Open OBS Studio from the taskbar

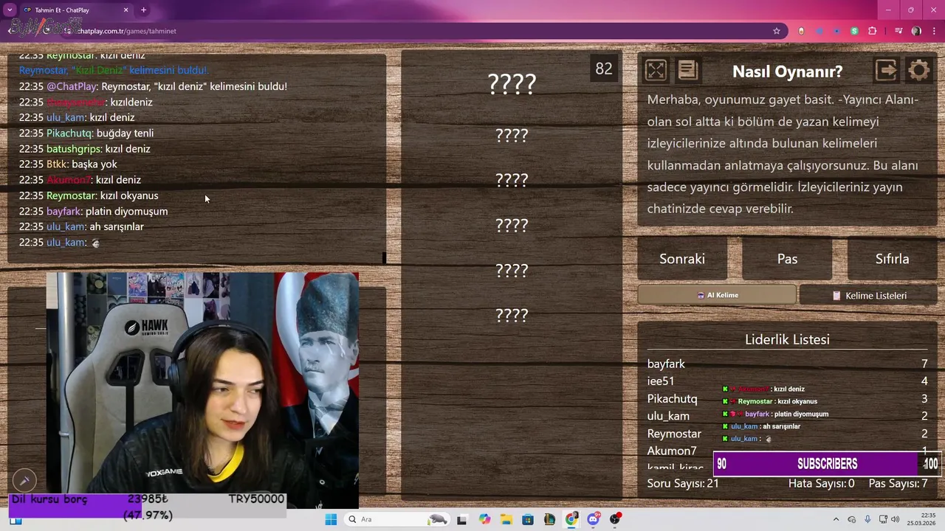(x=615, y=519)
